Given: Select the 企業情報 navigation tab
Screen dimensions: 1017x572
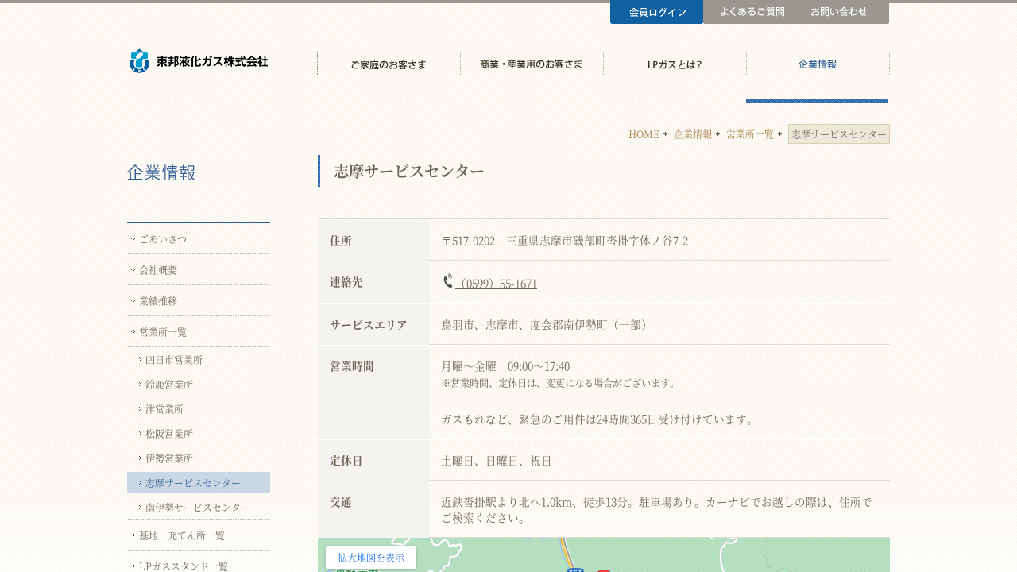Looking at the screenshot, I should (818, 64).
